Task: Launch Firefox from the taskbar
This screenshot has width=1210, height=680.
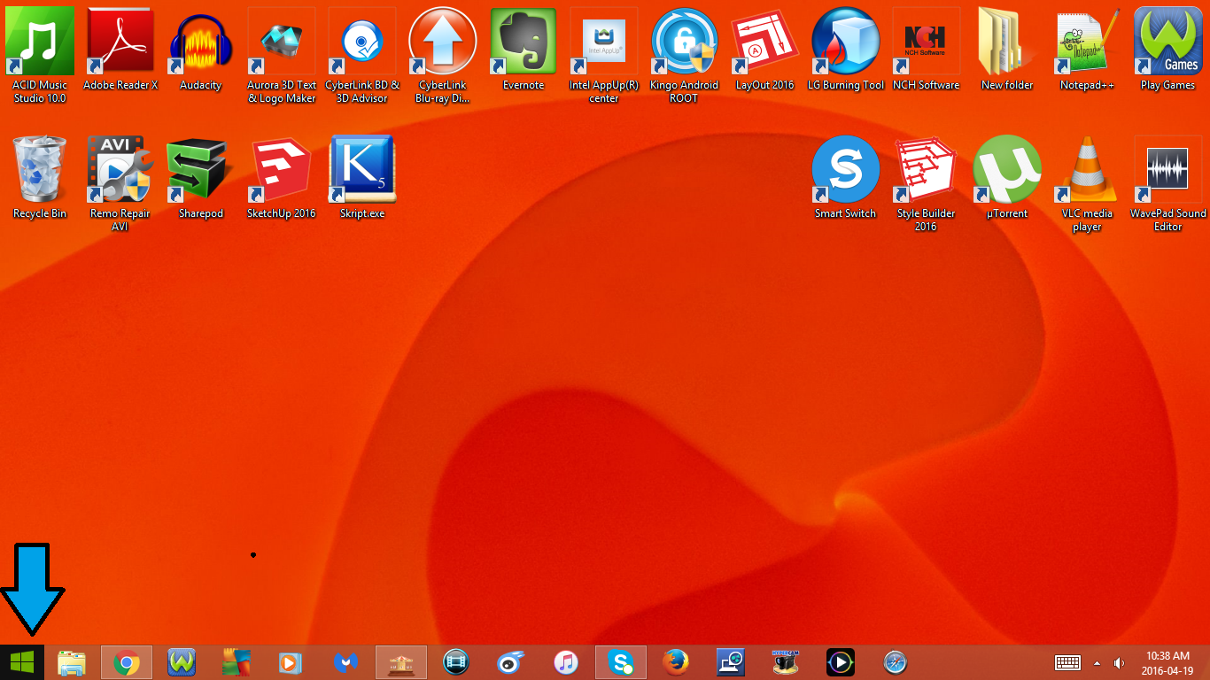Action: point(676,662)
